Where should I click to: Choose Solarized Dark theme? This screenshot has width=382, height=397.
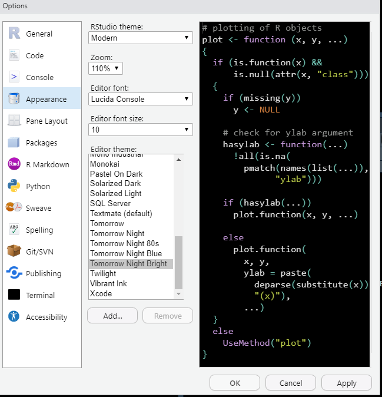coord(131,183)
